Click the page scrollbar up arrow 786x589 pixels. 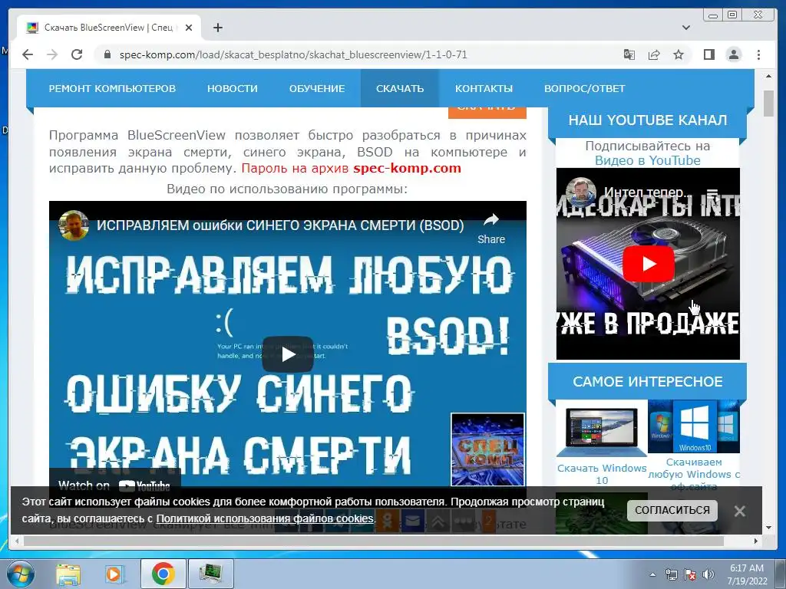click(768, 77)
